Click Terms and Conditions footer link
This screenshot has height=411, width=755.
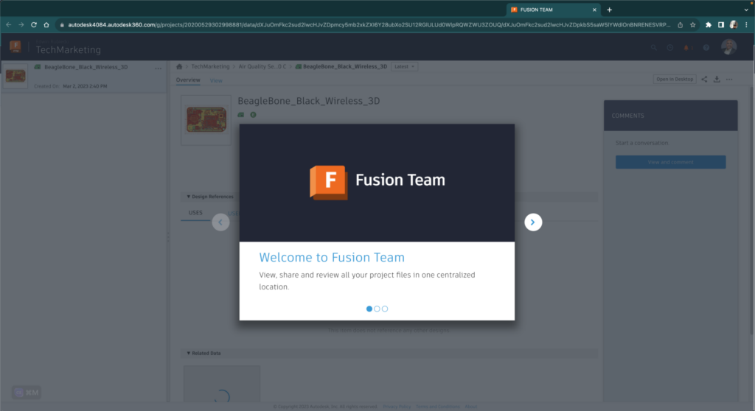point(438,407)
